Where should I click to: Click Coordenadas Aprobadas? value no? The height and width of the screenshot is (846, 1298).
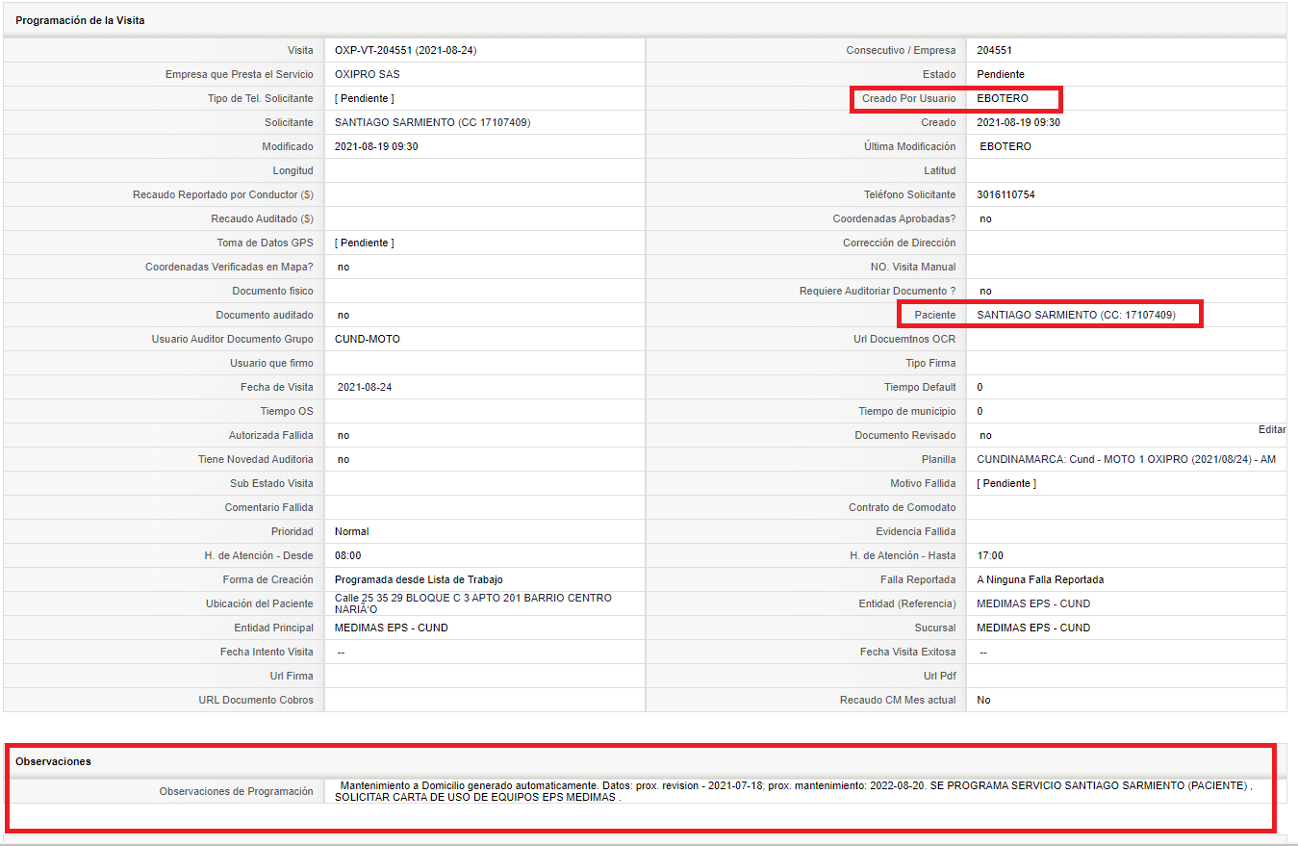(985, 218)
